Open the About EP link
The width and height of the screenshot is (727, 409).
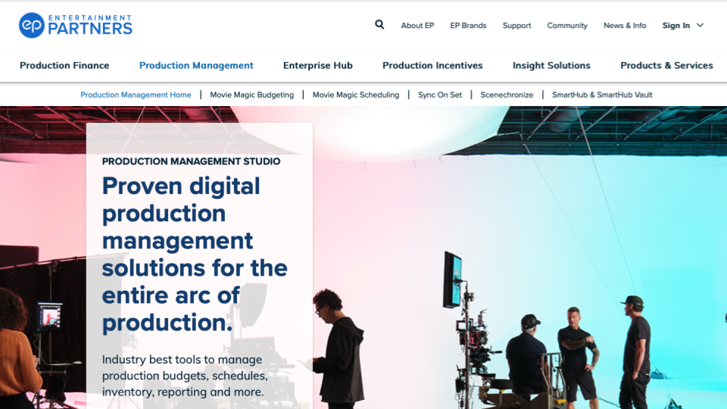(x=417, y=26)
